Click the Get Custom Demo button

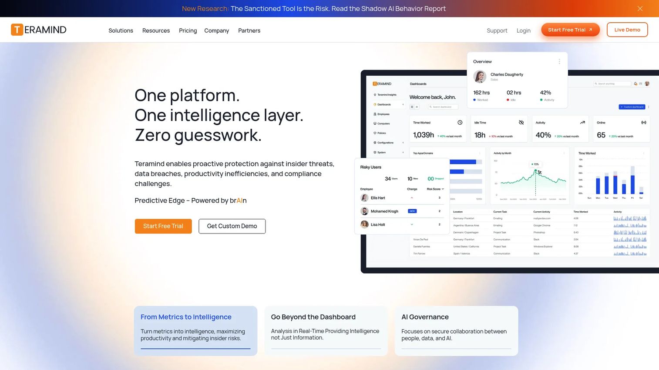pyautogui.click(x=232, y=226)
